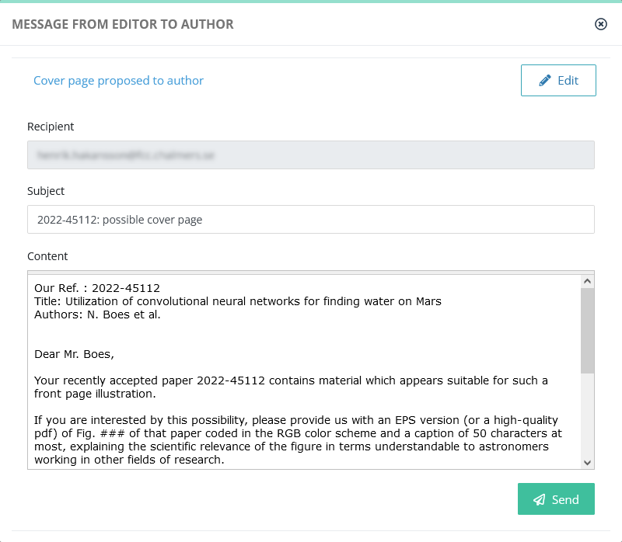Send the message to the author
622x542 pixels.
[x=556, y=499]
